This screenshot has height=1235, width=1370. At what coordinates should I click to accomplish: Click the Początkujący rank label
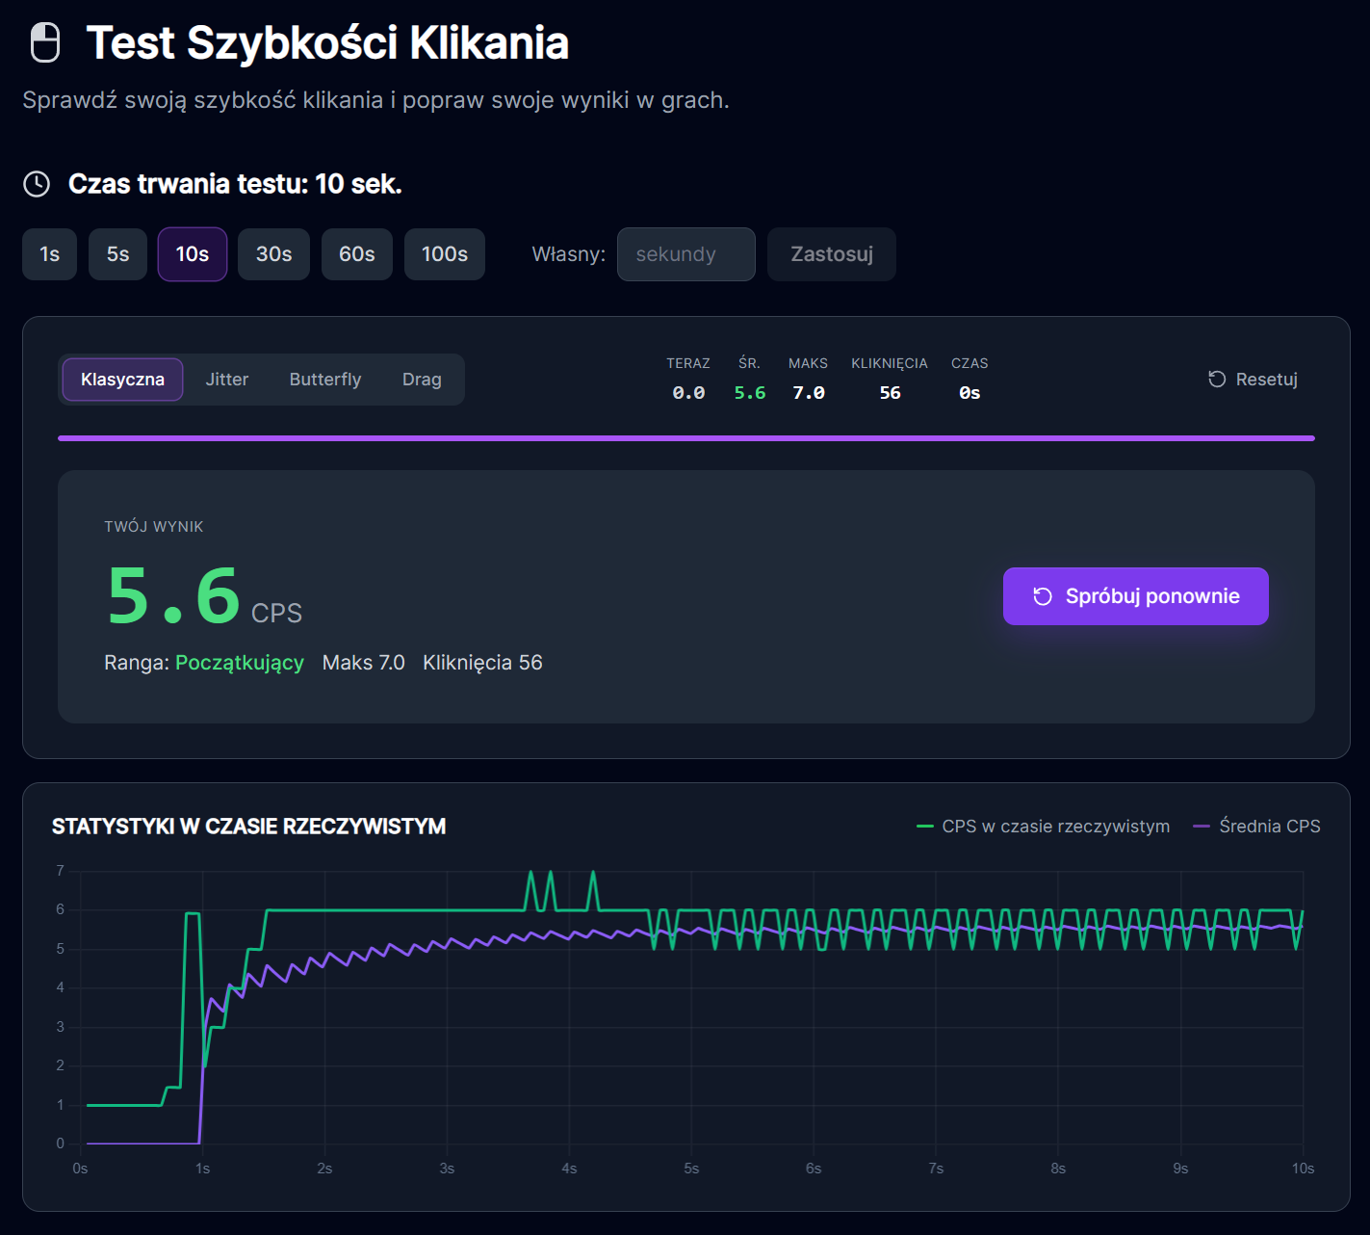(240, 663)
